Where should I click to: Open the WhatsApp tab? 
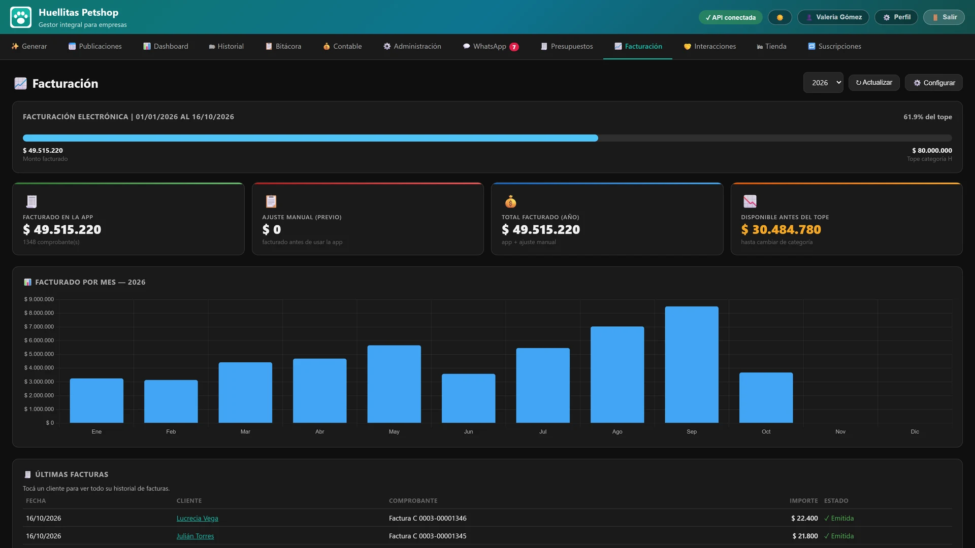tap(490, 46)
